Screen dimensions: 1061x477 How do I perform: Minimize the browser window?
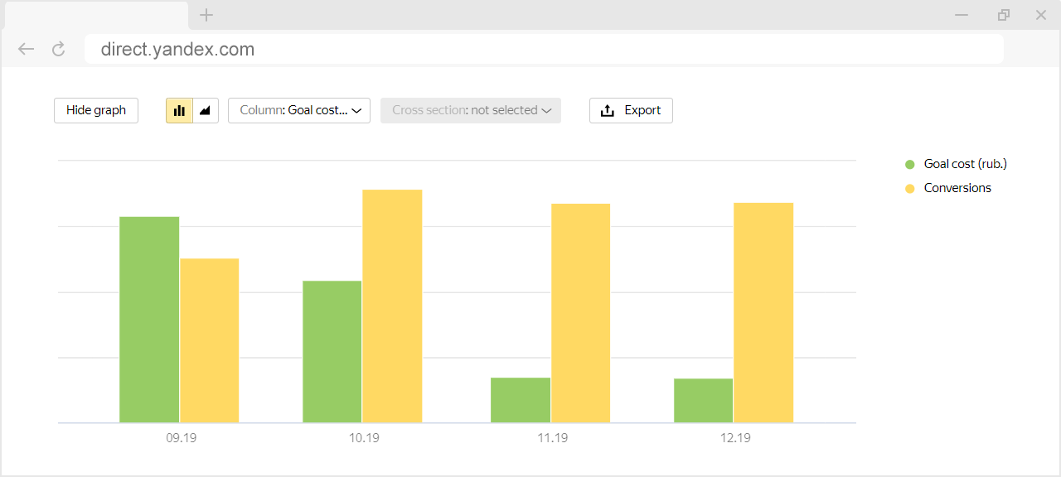(x=962, y=15)
